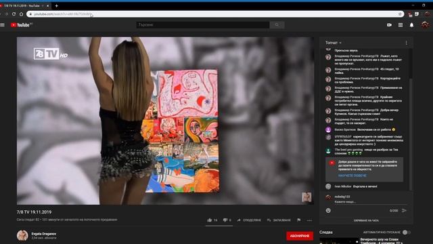The width and height of the screenshot is (433, 244).
Task: Click the Ivan Nikolov chat message
Action: pyautogui.click(x=351, y=186)
